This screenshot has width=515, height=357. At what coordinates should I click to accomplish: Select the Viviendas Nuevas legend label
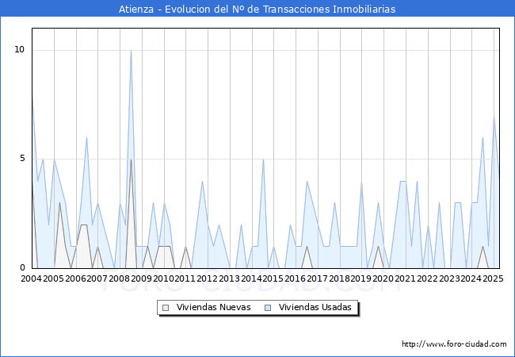click(213, 307)
